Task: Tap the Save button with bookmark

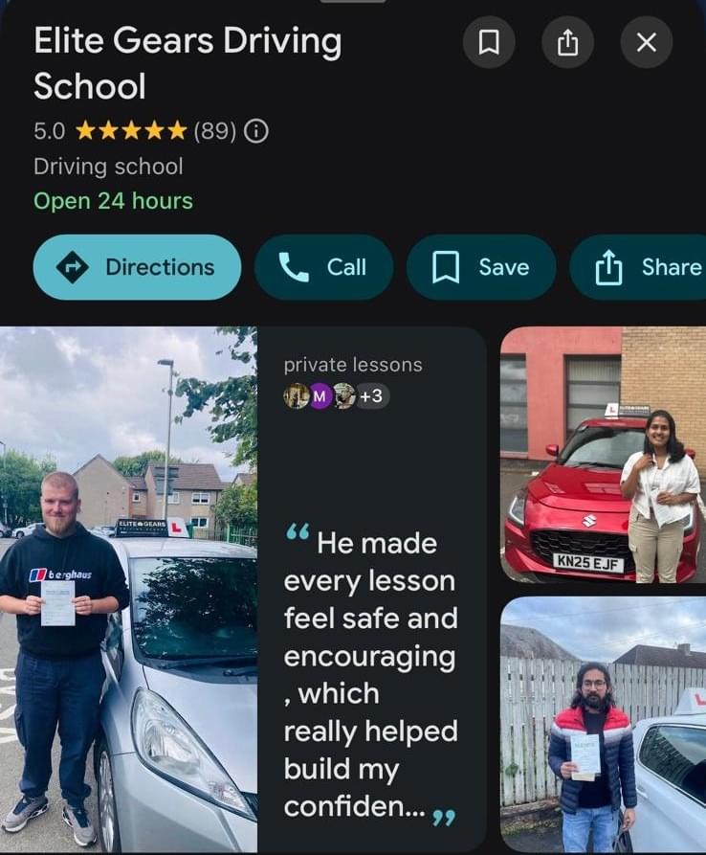Action: (x=481, y=267)
